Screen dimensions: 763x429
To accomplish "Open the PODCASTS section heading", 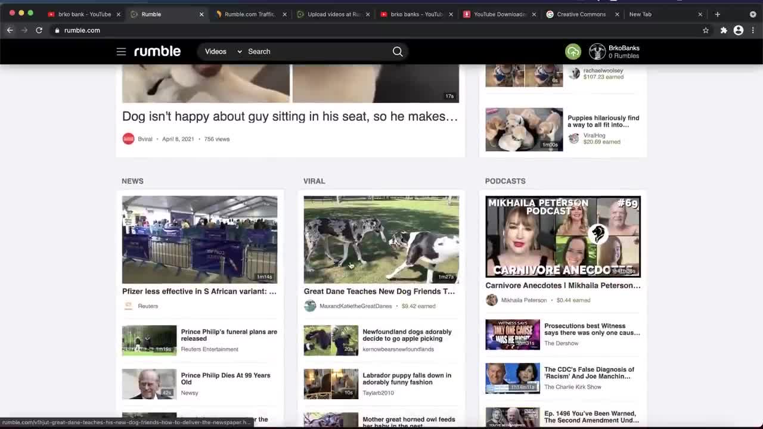I will [x=505, y=181].
